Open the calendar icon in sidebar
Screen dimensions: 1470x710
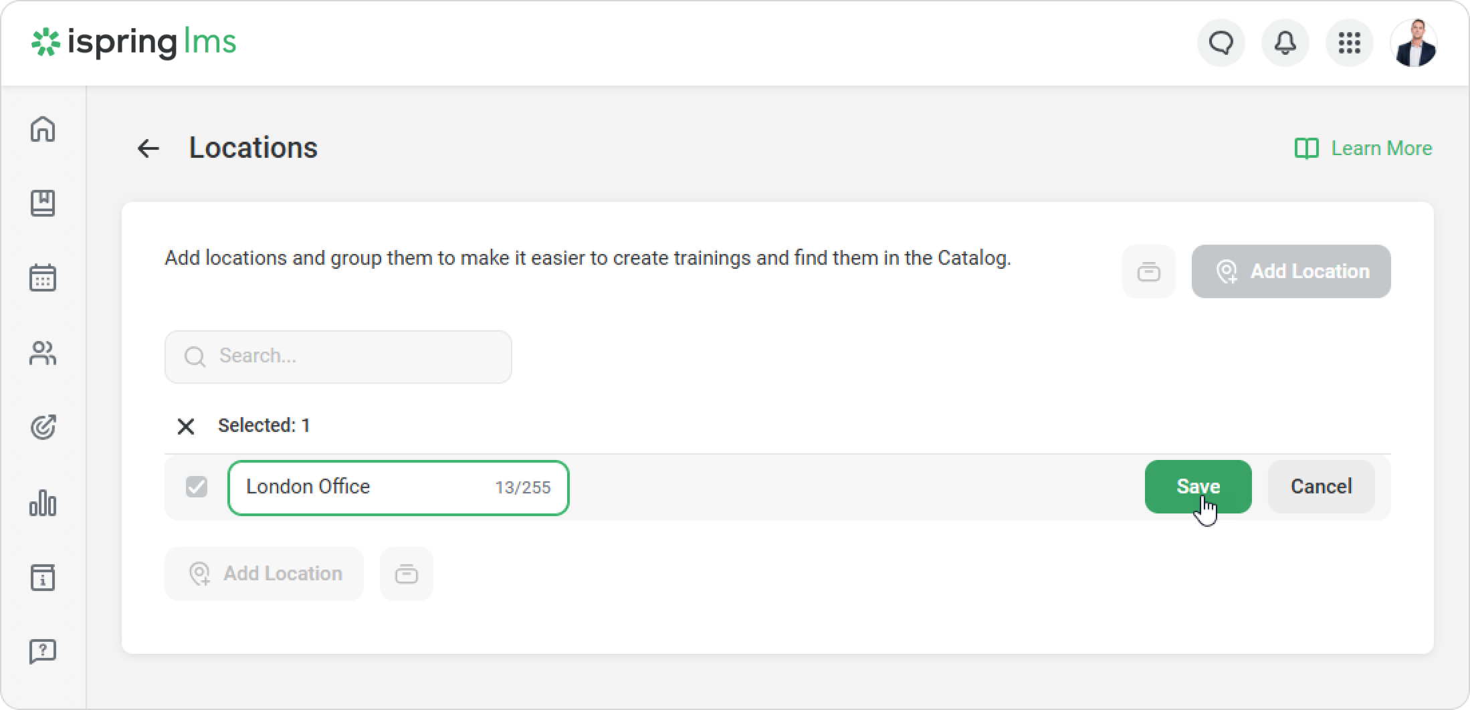click(x=43, y=277)
